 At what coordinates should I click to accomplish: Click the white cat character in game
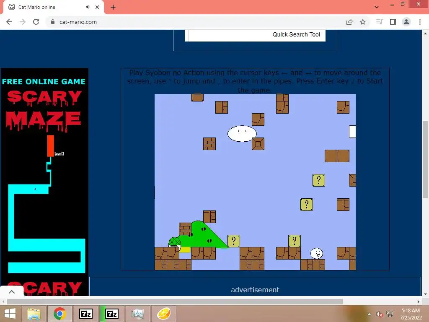click(317, 253)
